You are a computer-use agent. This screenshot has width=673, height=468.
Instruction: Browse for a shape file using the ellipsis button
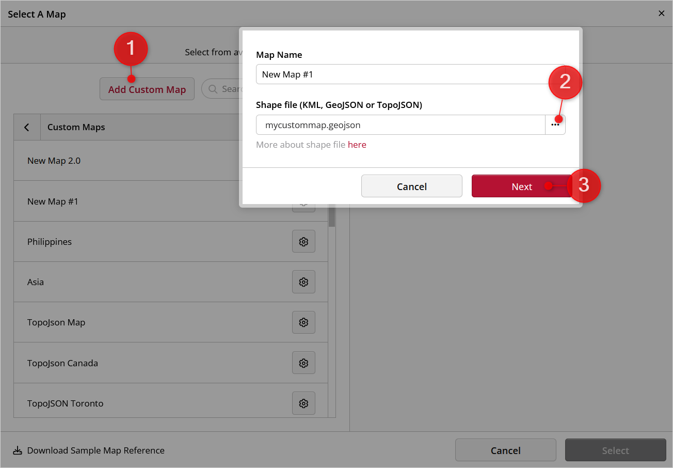(555, 124)
